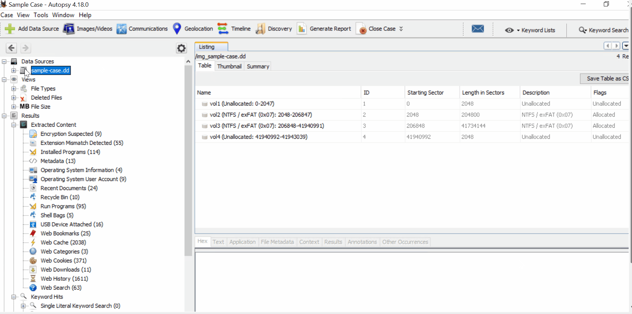Click the Add Data Source plus icon
The width and height of the screenshot is (632, 314).
pyautogui.click(x=10, y=29)
